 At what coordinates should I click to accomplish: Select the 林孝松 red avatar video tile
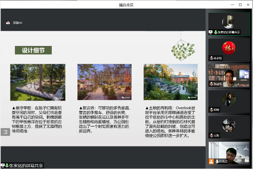[x=228, y=49]
